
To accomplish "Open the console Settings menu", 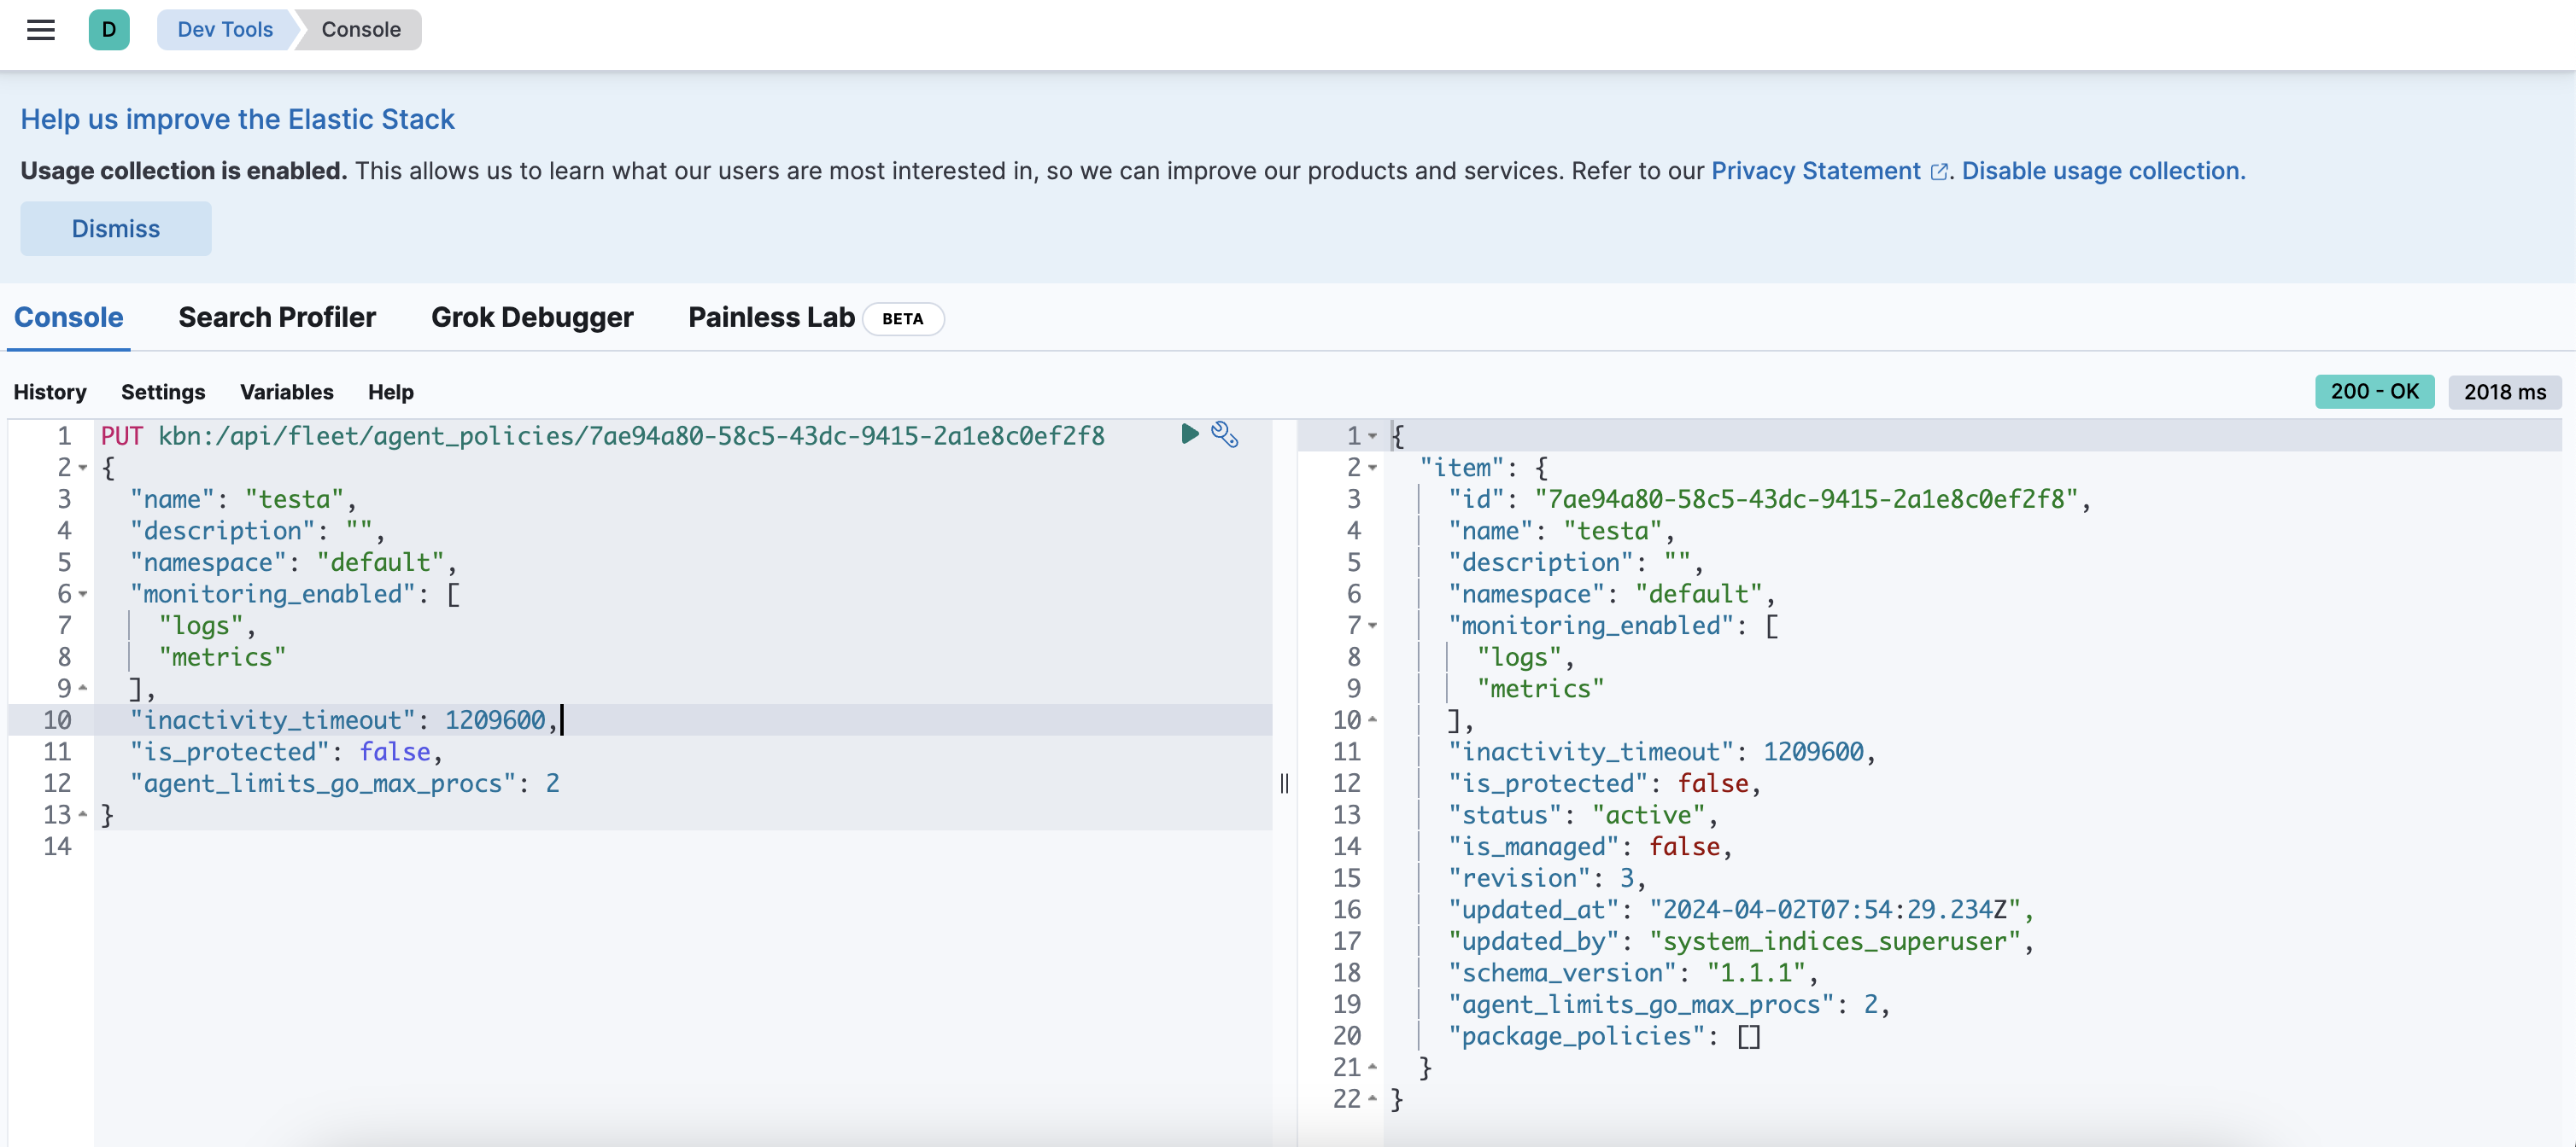I will tap(163, 392).
